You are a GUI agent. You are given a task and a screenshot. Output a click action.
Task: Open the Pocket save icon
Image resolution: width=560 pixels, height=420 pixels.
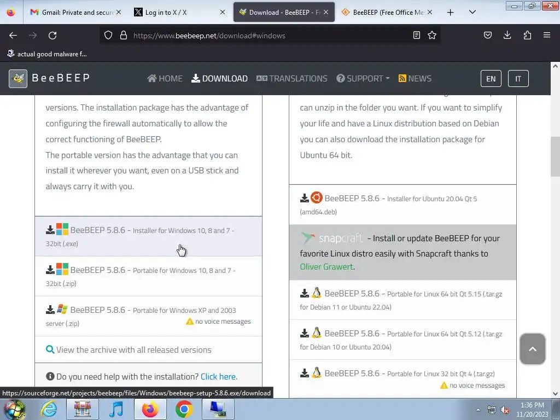487,35
